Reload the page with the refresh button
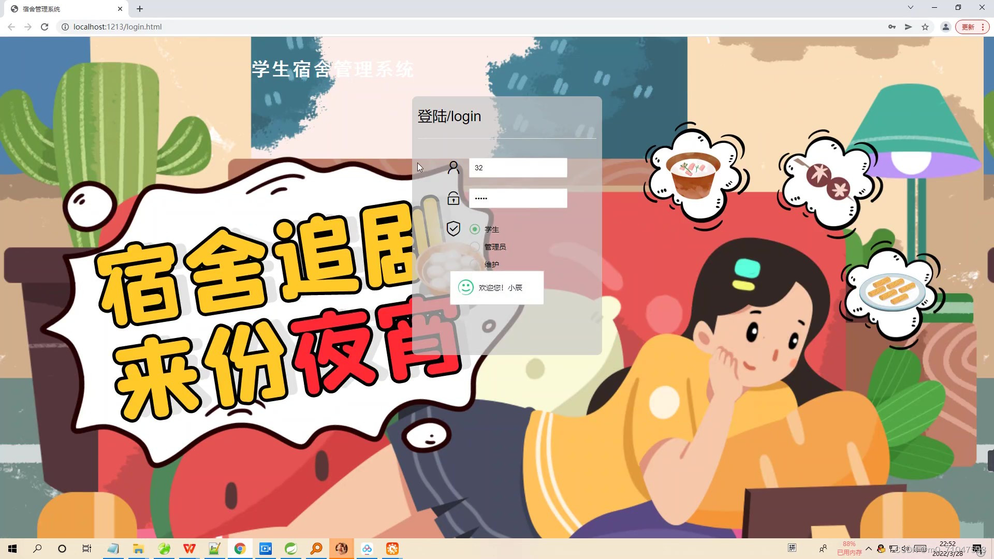The image size is (994, 559). pyautogui.click(x=45, y=26)
